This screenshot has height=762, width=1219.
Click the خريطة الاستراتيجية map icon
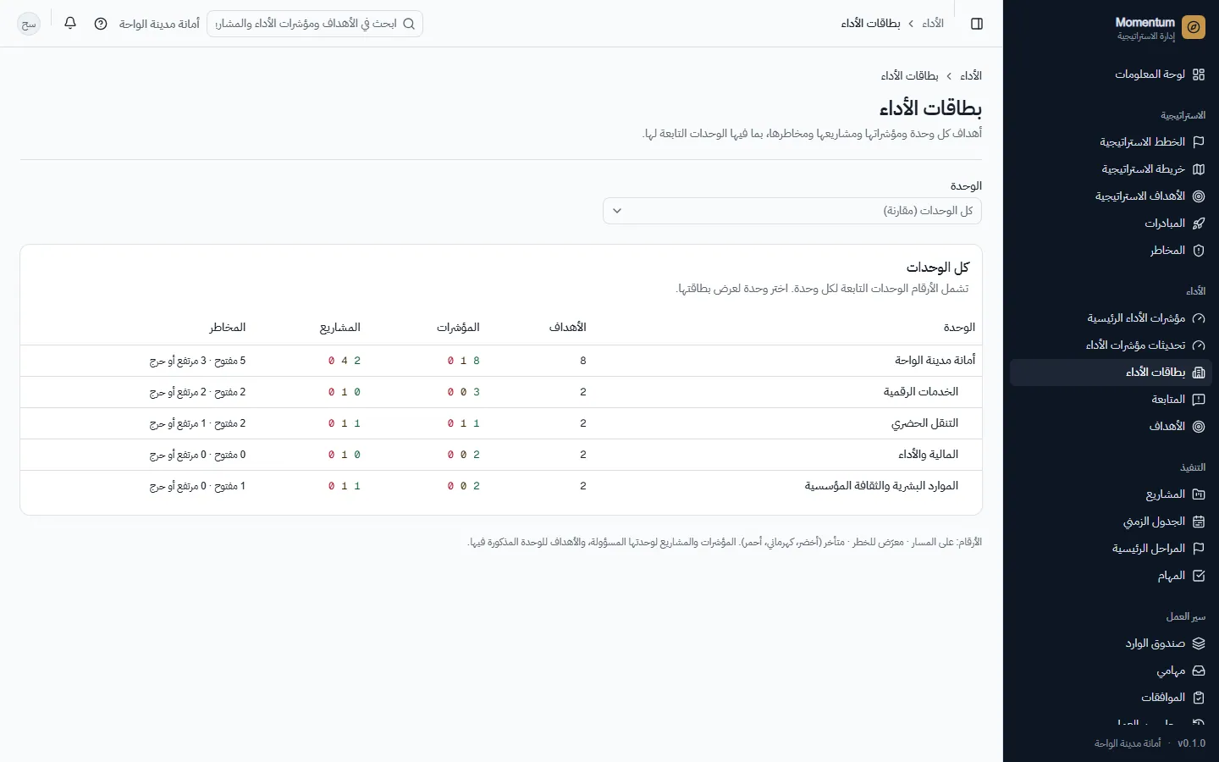[1199, 169]
